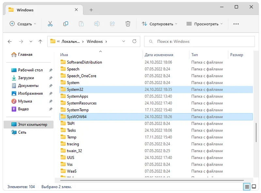
Task: Switch to details view layout icon
Action: 247,187
